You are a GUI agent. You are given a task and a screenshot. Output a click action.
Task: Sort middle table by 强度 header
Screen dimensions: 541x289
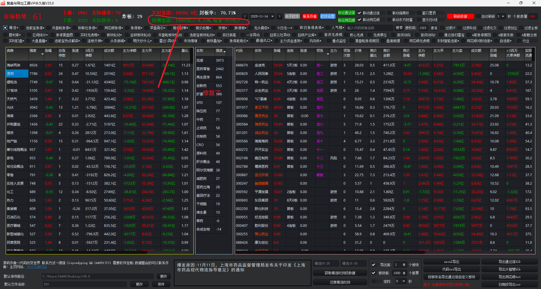[x=220, y=51]
